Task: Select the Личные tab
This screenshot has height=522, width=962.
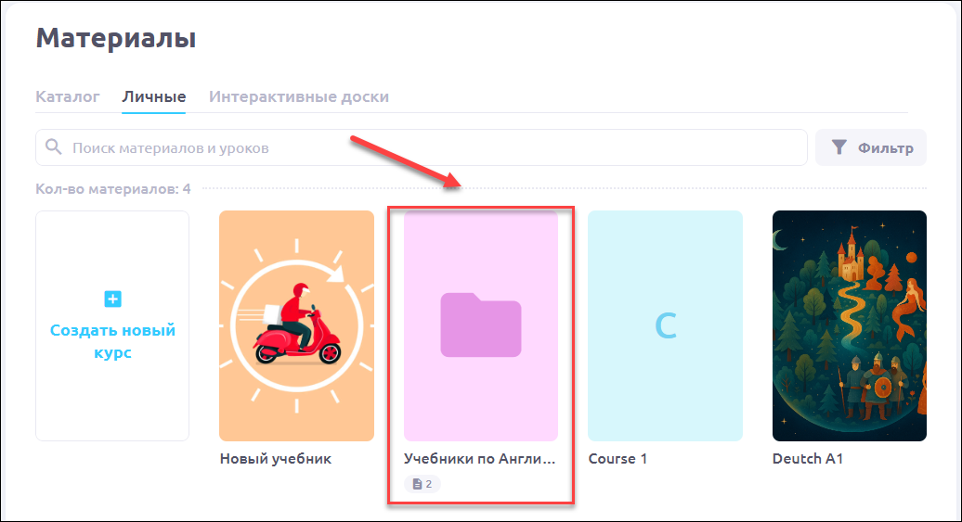Action: [x=154, y=96]
